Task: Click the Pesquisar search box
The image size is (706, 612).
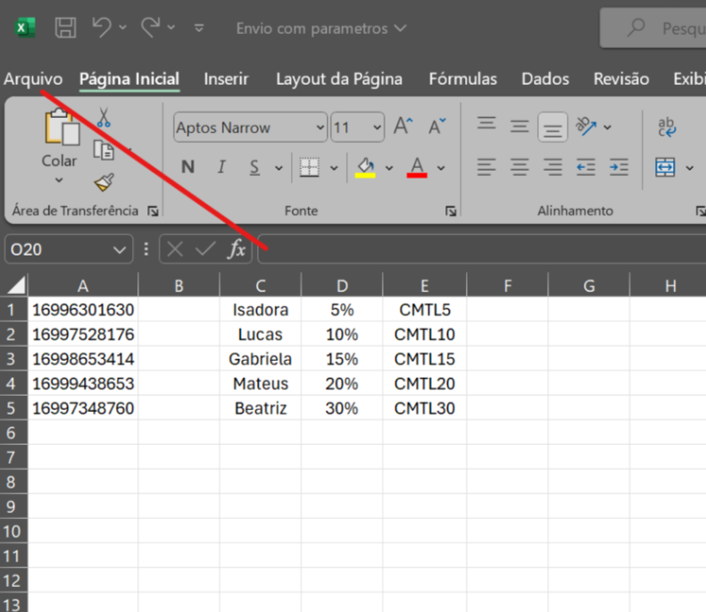Action: click(652, 28)
